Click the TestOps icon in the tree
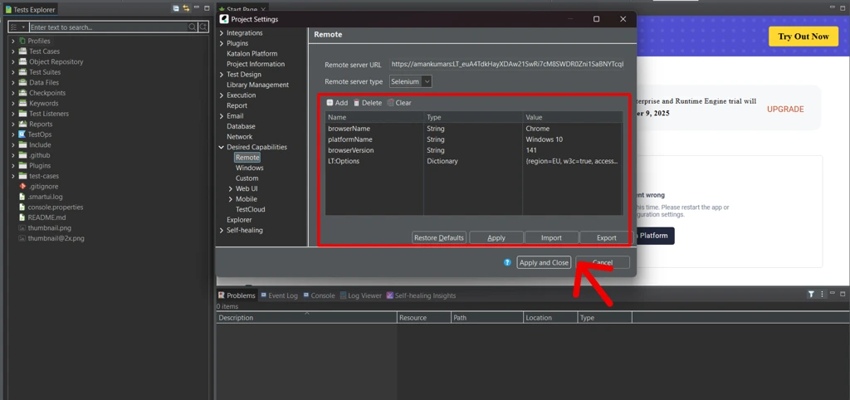 22,134
